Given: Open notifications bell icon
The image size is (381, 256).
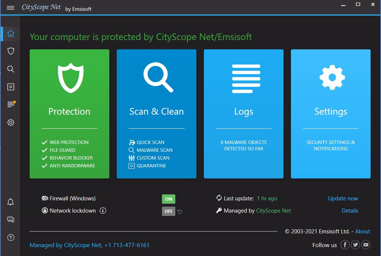Looking at the screenshot, I should [11, 202].
